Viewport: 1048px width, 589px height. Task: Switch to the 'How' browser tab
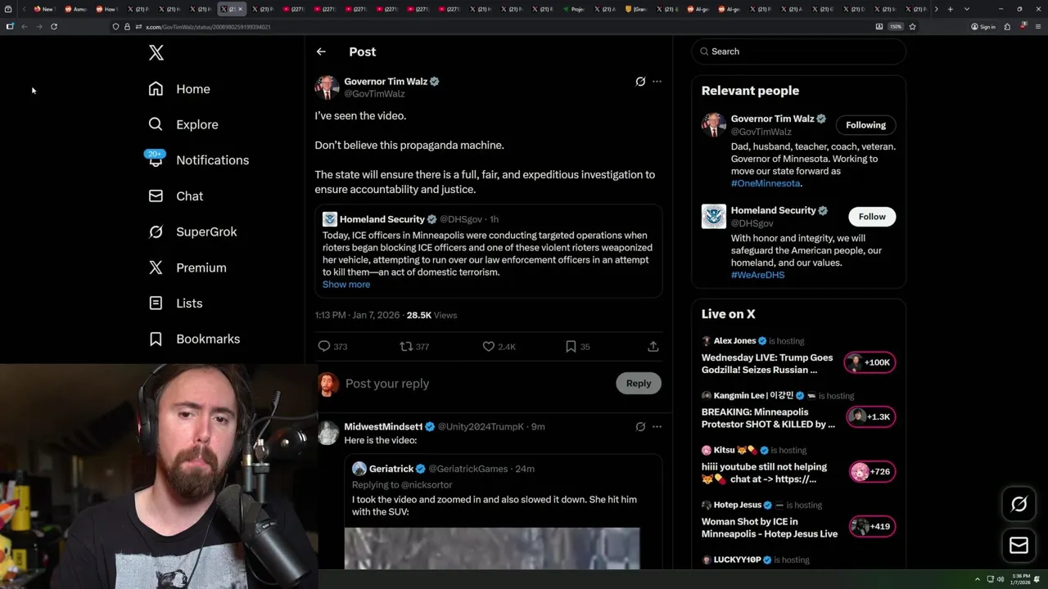(106, 9)
